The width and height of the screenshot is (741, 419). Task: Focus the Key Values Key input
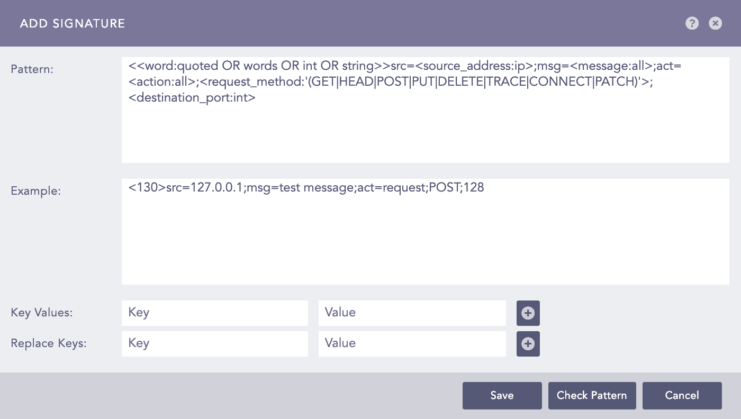[214, 313]
